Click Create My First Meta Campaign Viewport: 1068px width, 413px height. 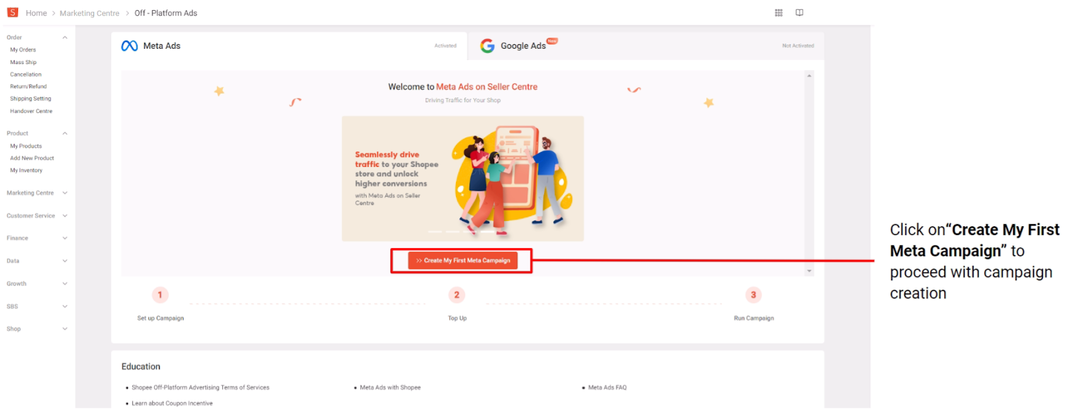463,260
